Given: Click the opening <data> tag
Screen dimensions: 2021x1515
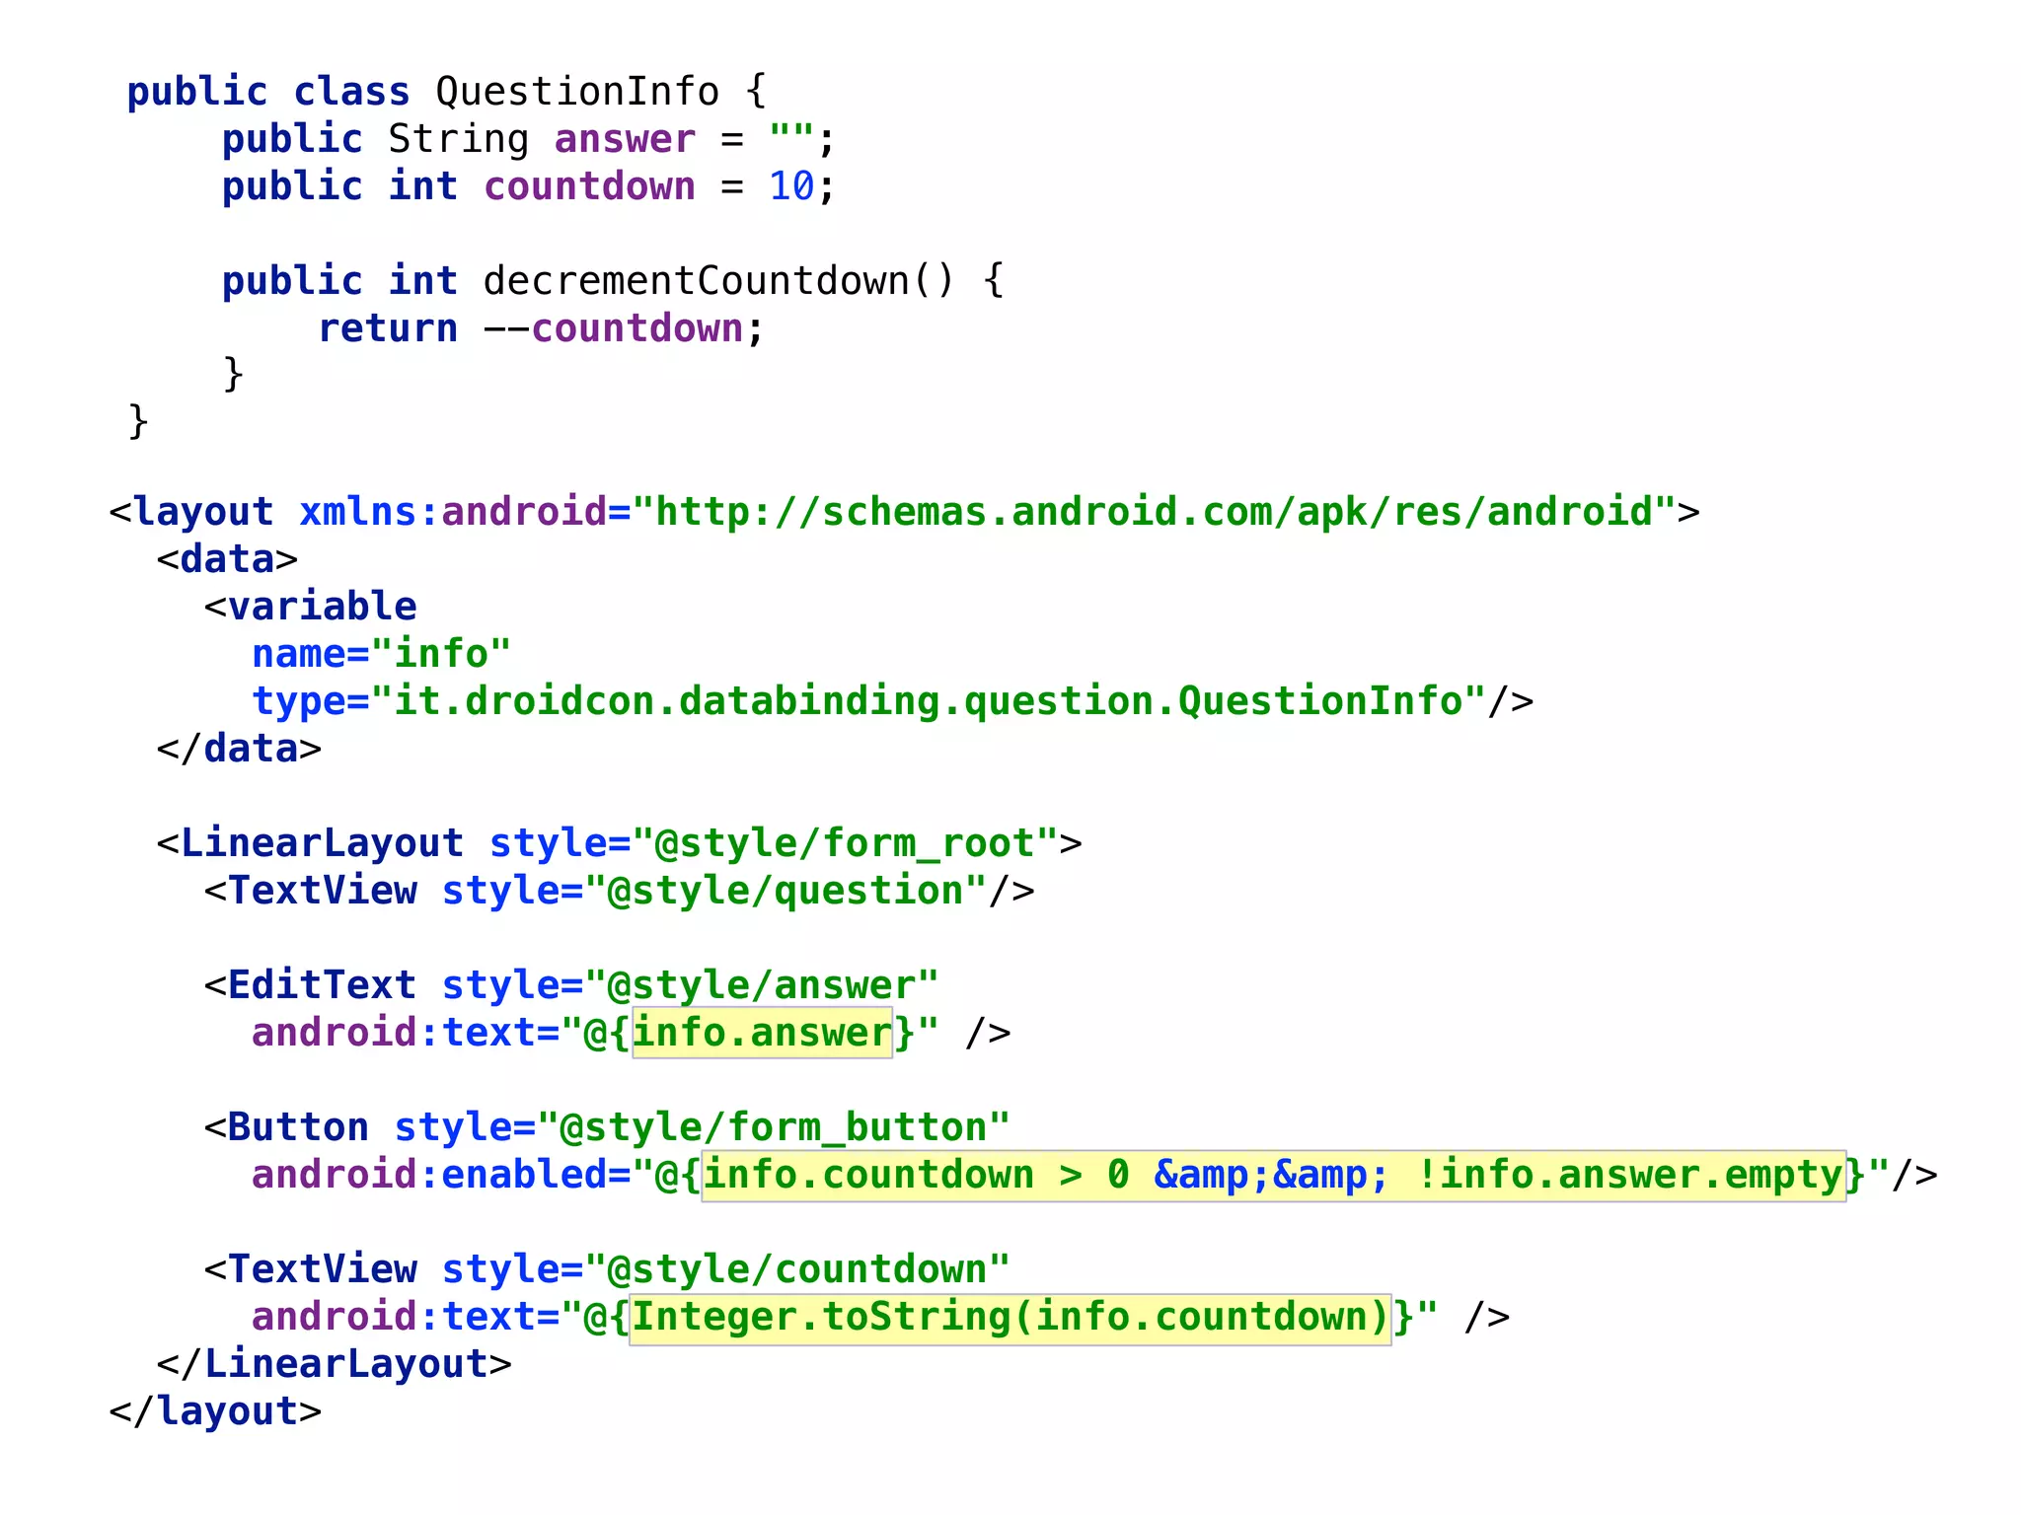Looking at the screenshot, I should pyautogui.click(x=227, y=559).
